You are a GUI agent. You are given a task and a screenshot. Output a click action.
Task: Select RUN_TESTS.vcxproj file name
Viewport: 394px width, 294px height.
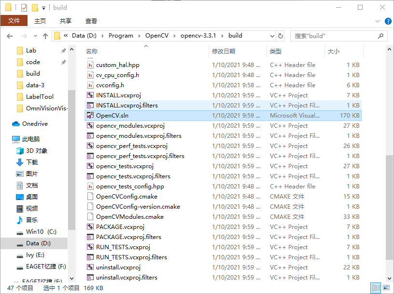click(123, 247)
